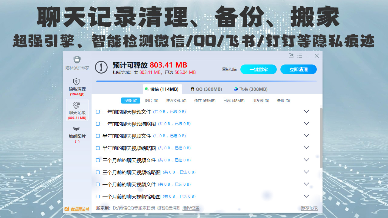Screen dimensions: 388x218
Task: Expand the 一年前的聊天视频缩略图 row chevron
Action: (x=306, y=124)
